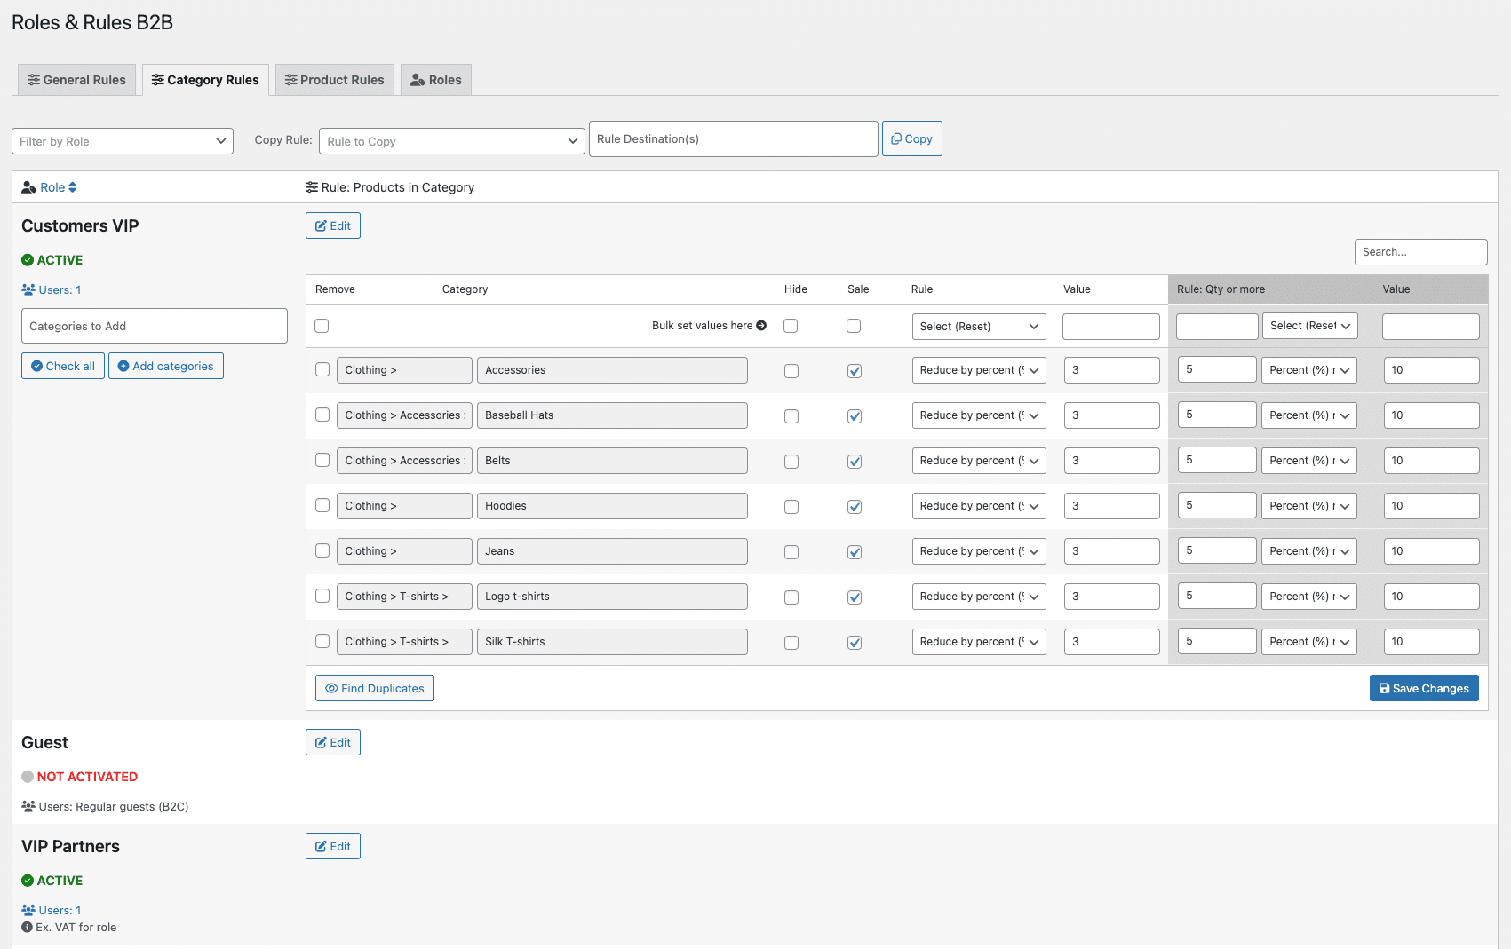Screen dimensions: 1511x949
Task: Open Rule dropdown for Accessories row
Action: tap(979, 370)
